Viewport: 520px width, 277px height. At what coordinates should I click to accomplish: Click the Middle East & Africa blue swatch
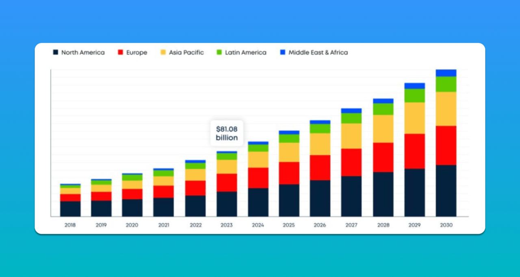(283, 52)
